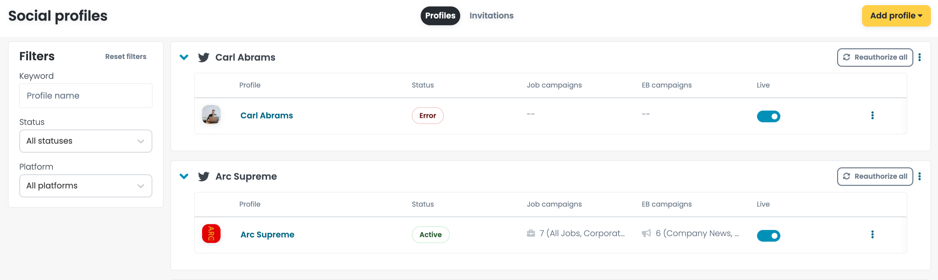
Task: Select the Profiles tab
Action: (440, 16)
